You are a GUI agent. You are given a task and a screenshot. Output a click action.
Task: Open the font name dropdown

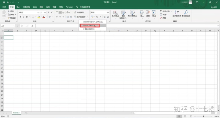38,13
